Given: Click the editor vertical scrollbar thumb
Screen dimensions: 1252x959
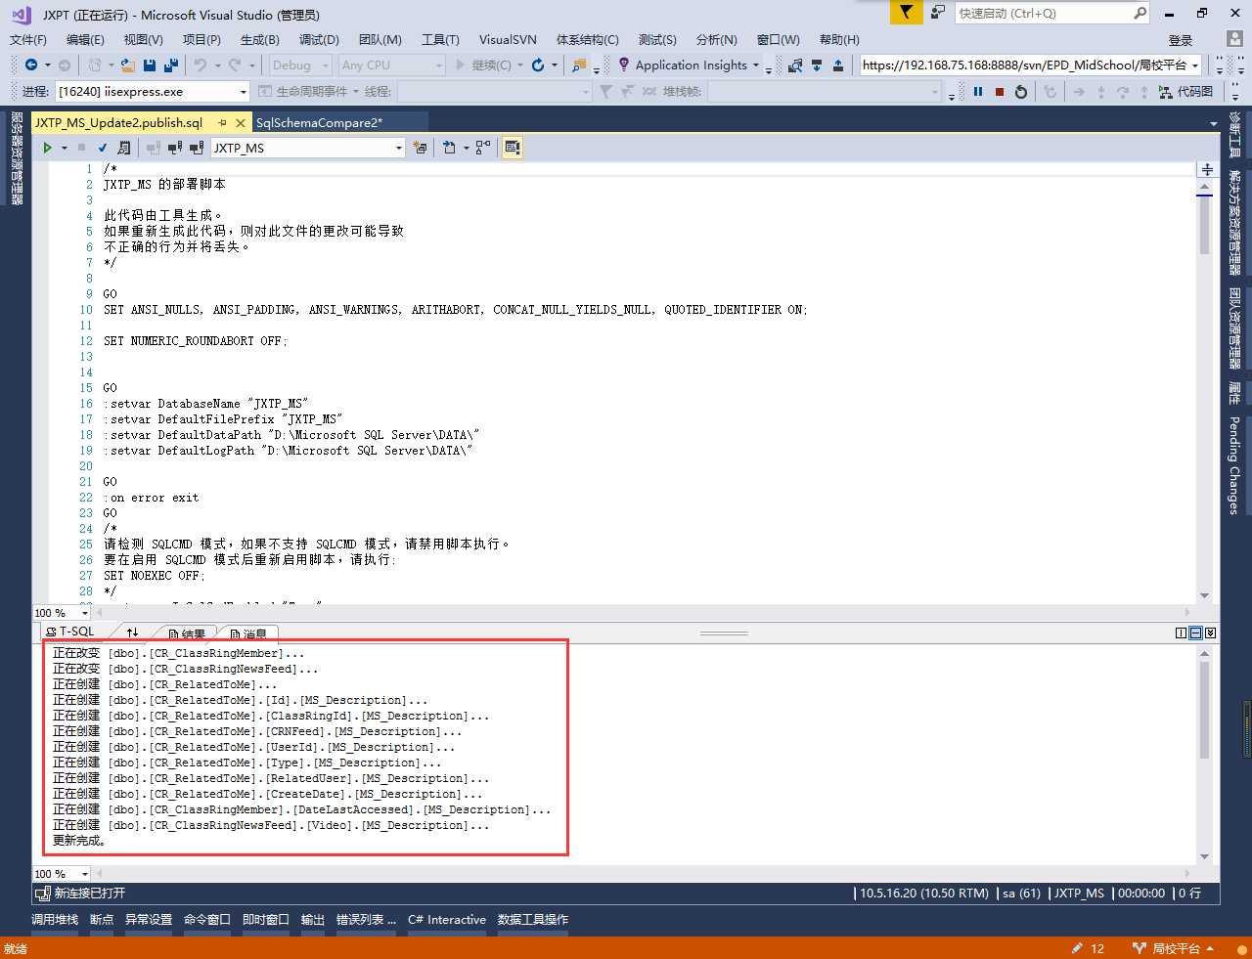Looking at the screenshot, I should [x=1205, y=225].
